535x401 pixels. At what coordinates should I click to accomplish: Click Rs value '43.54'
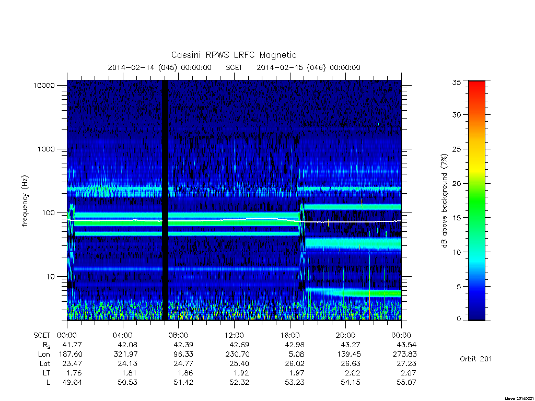tap(406, 345)
